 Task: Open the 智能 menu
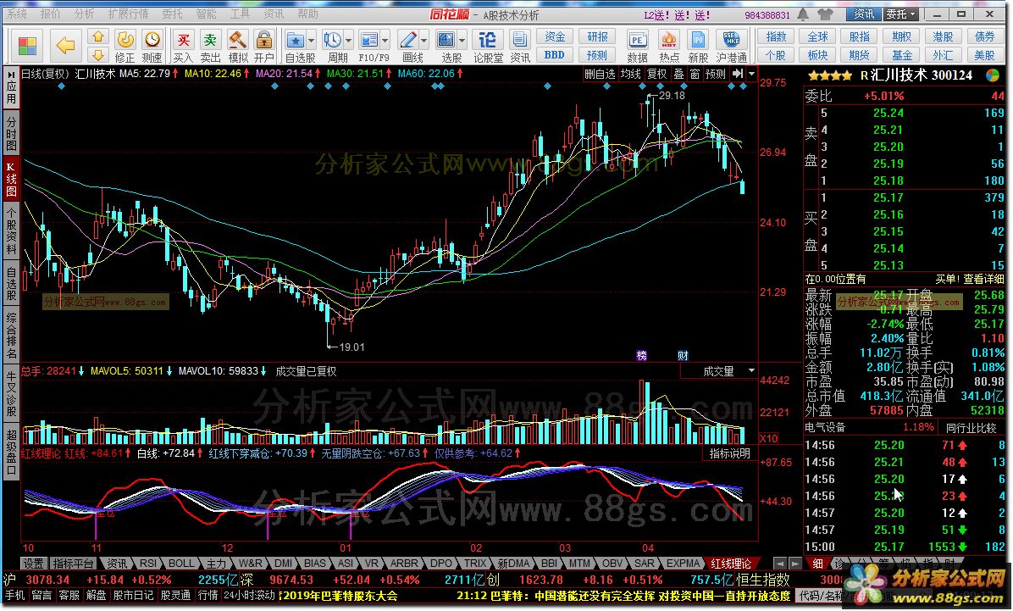[x=206, y=14]
